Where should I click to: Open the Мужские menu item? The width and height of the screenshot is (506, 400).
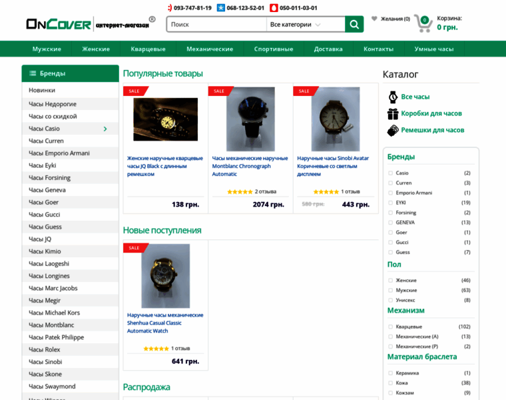tap(47, 49)
